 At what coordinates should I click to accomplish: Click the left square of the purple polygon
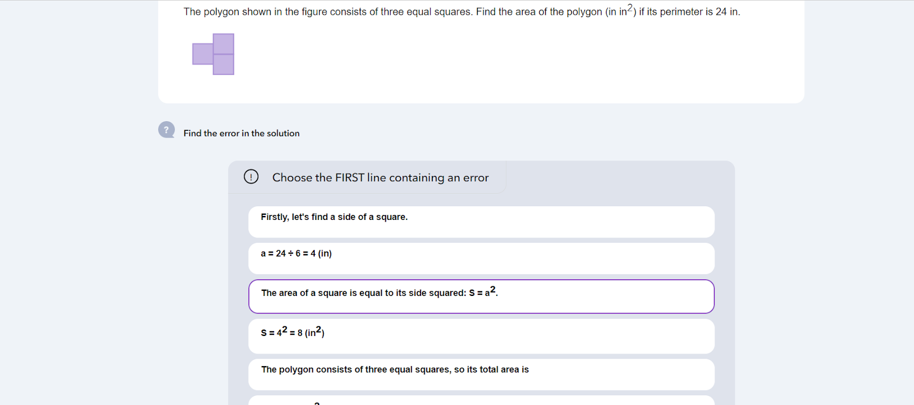point(203,54)
